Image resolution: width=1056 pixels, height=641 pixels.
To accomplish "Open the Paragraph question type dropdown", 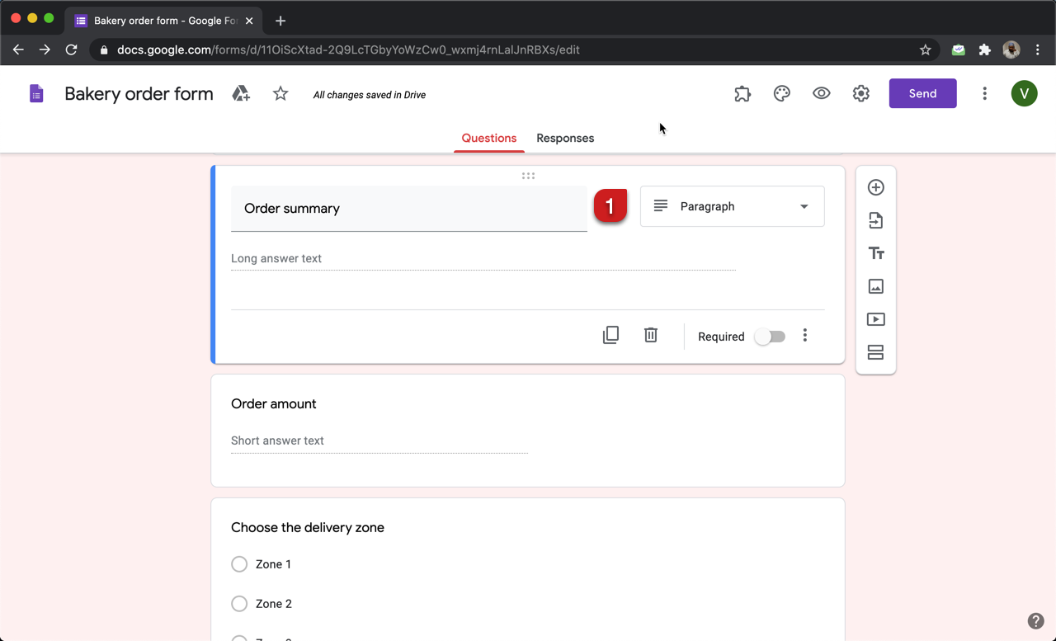I will click(732, 206).
